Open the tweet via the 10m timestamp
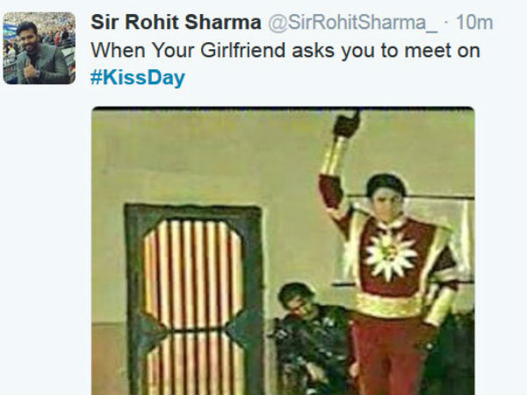 (474, 23)
